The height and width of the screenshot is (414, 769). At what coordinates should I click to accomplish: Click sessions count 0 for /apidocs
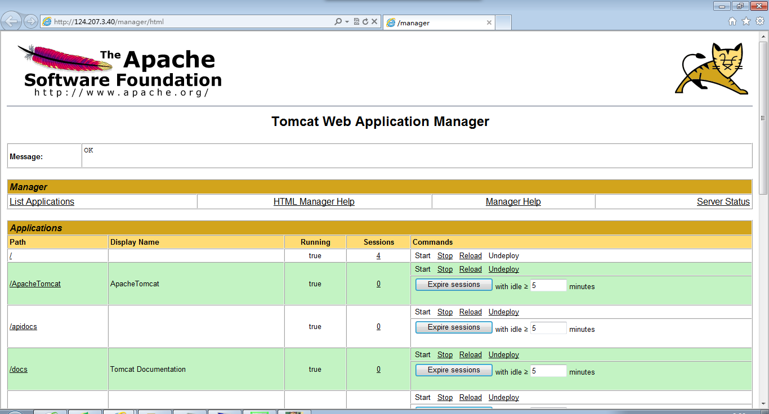(378, 327)
